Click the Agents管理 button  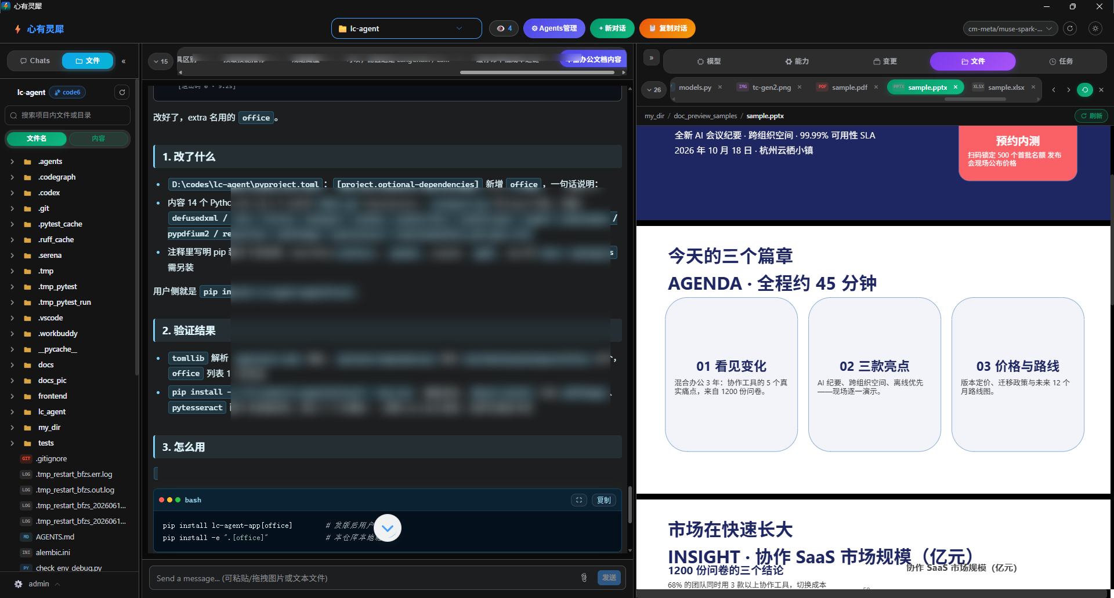[x=554, y=28]
